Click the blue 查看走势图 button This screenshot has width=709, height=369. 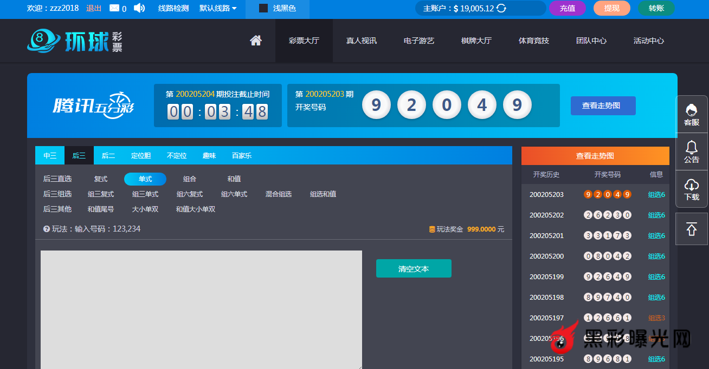(x=603, y=106)
